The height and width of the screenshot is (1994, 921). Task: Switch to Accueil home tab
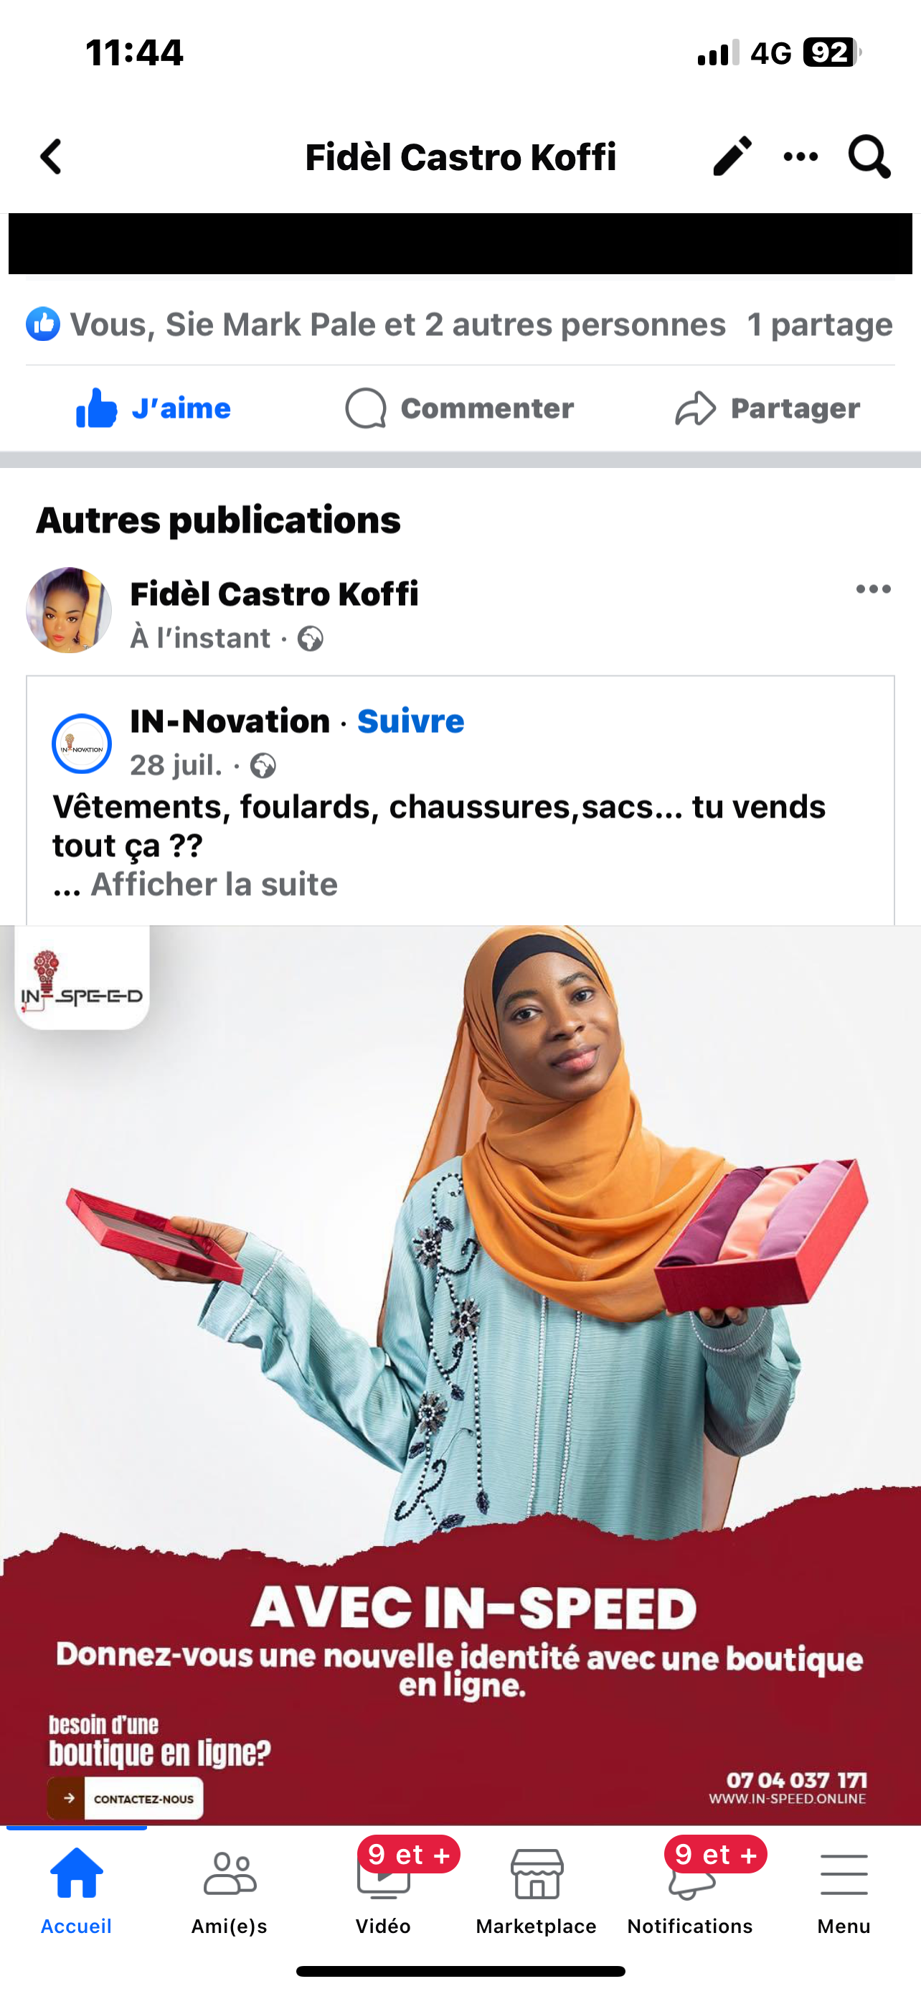77,1890
